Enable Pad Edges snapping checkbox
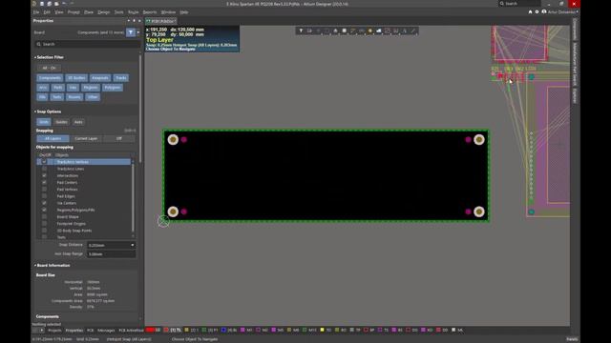This screenshot has width=611, height=343. coord(44,196)
